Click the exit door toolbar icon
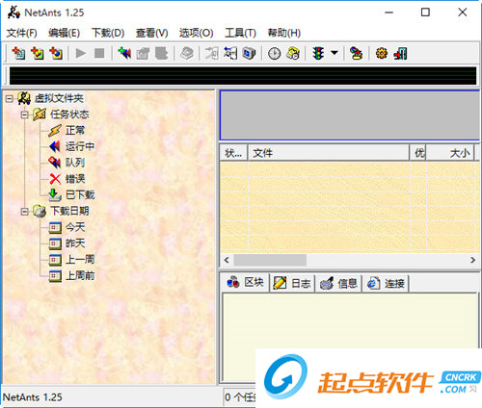Image resolution: width=482 pixels, height=408 pixels. 400,53
